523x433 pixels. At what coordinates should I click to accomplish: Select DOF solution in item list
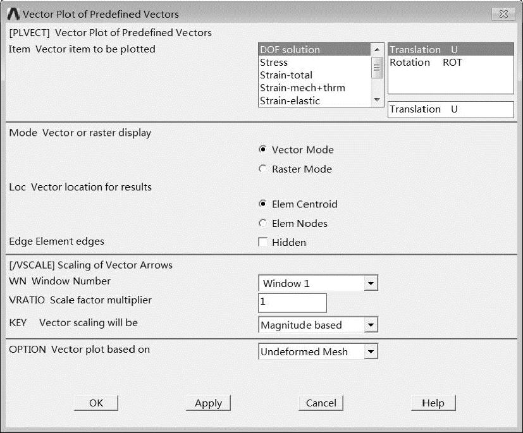[x=314, y=50]
